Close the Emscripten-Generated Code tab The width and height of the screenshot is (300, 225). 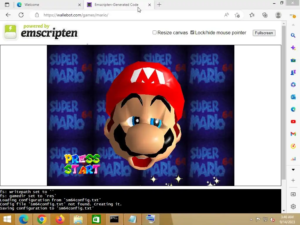coord(150,5)
